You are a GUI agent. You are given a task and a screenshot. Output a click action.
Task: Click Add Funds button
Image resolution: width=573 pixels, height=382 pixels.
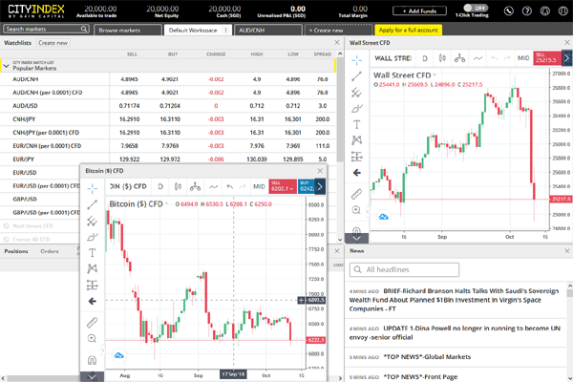(419, 11)
